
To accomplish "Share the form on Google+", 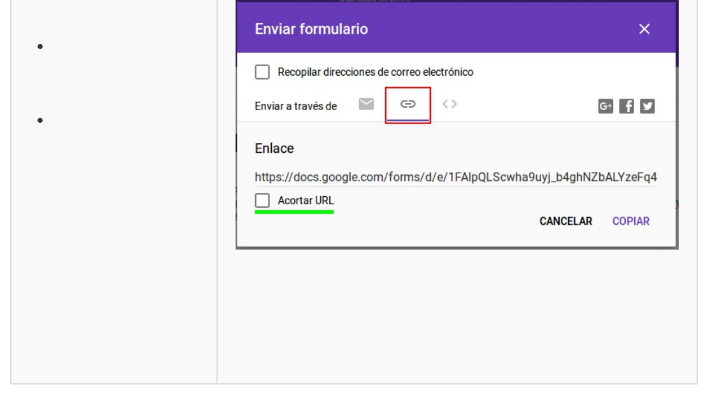I will (605, 107).
